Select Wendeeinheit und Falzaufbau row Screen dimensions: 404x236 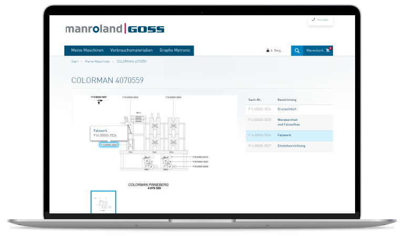[289, 122]
